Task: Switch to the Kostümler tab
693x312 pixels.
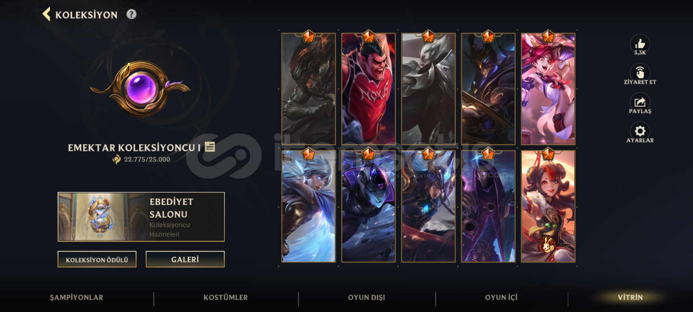Action: click(x=226, y=297)
